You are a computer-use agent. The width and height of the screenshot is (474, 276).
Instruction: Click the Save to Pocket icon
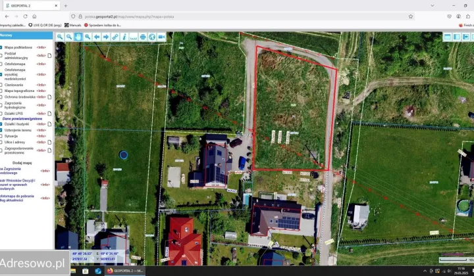point(450,16)
